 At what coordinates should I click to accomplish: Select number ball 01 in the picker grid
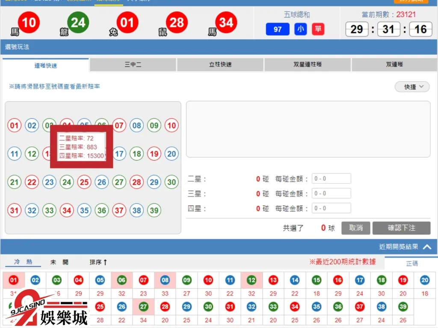(x=14, y=126)
